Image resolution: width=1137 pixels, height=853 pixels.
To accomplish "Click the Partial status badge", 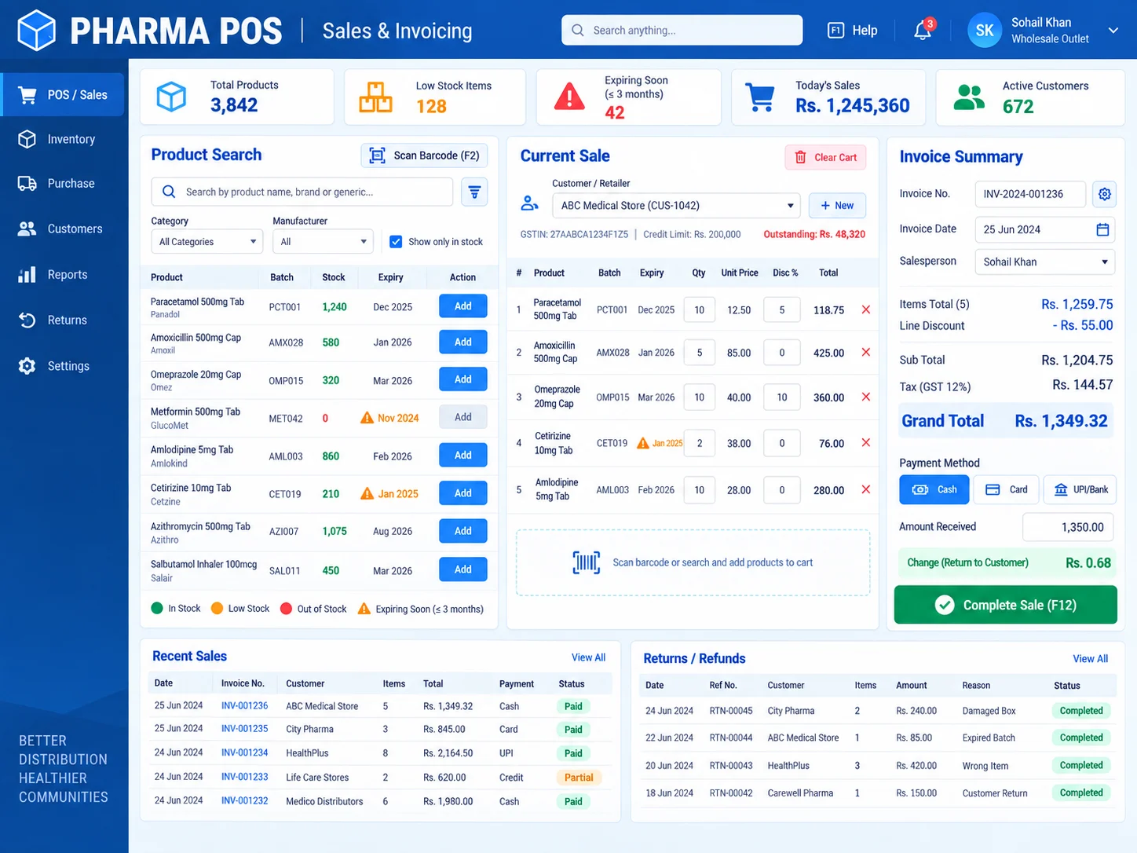I will point(579,778).
